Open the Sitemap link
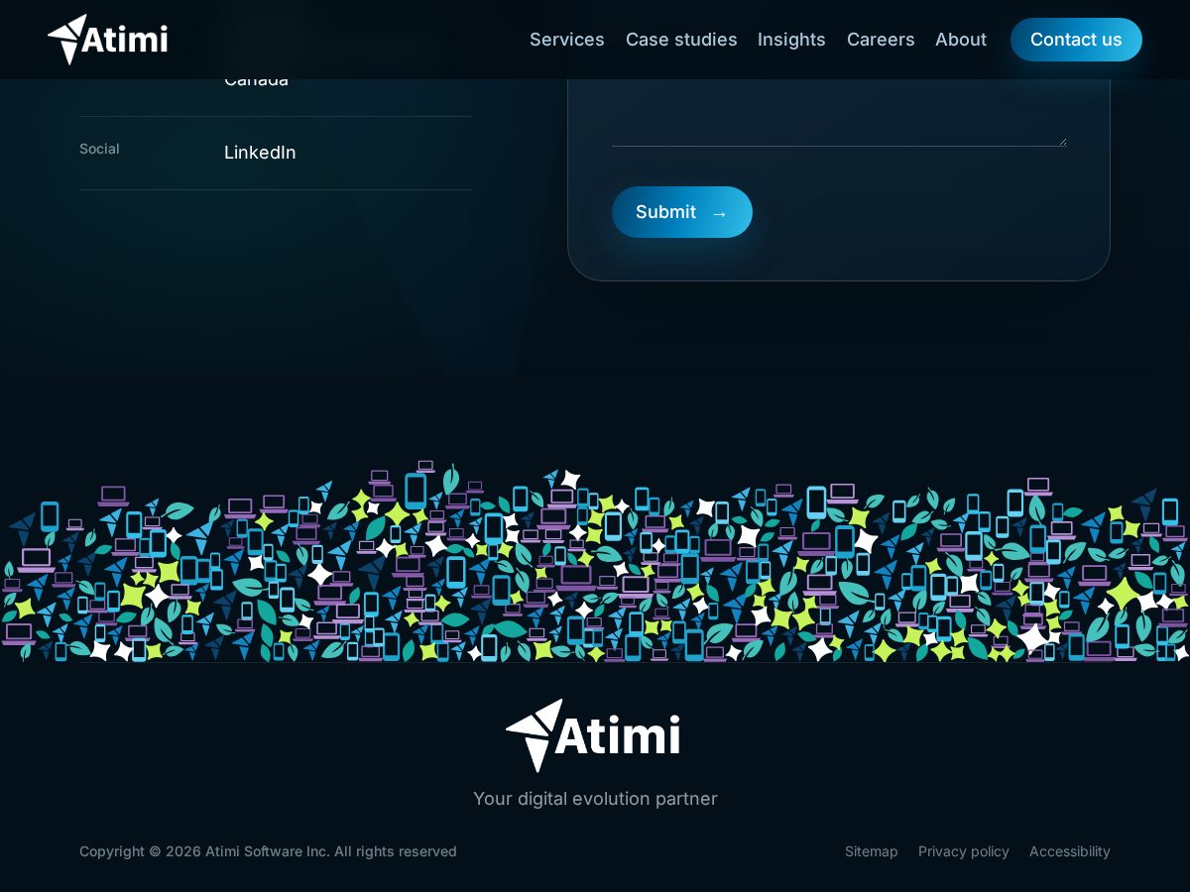 [x=872, y=851]
